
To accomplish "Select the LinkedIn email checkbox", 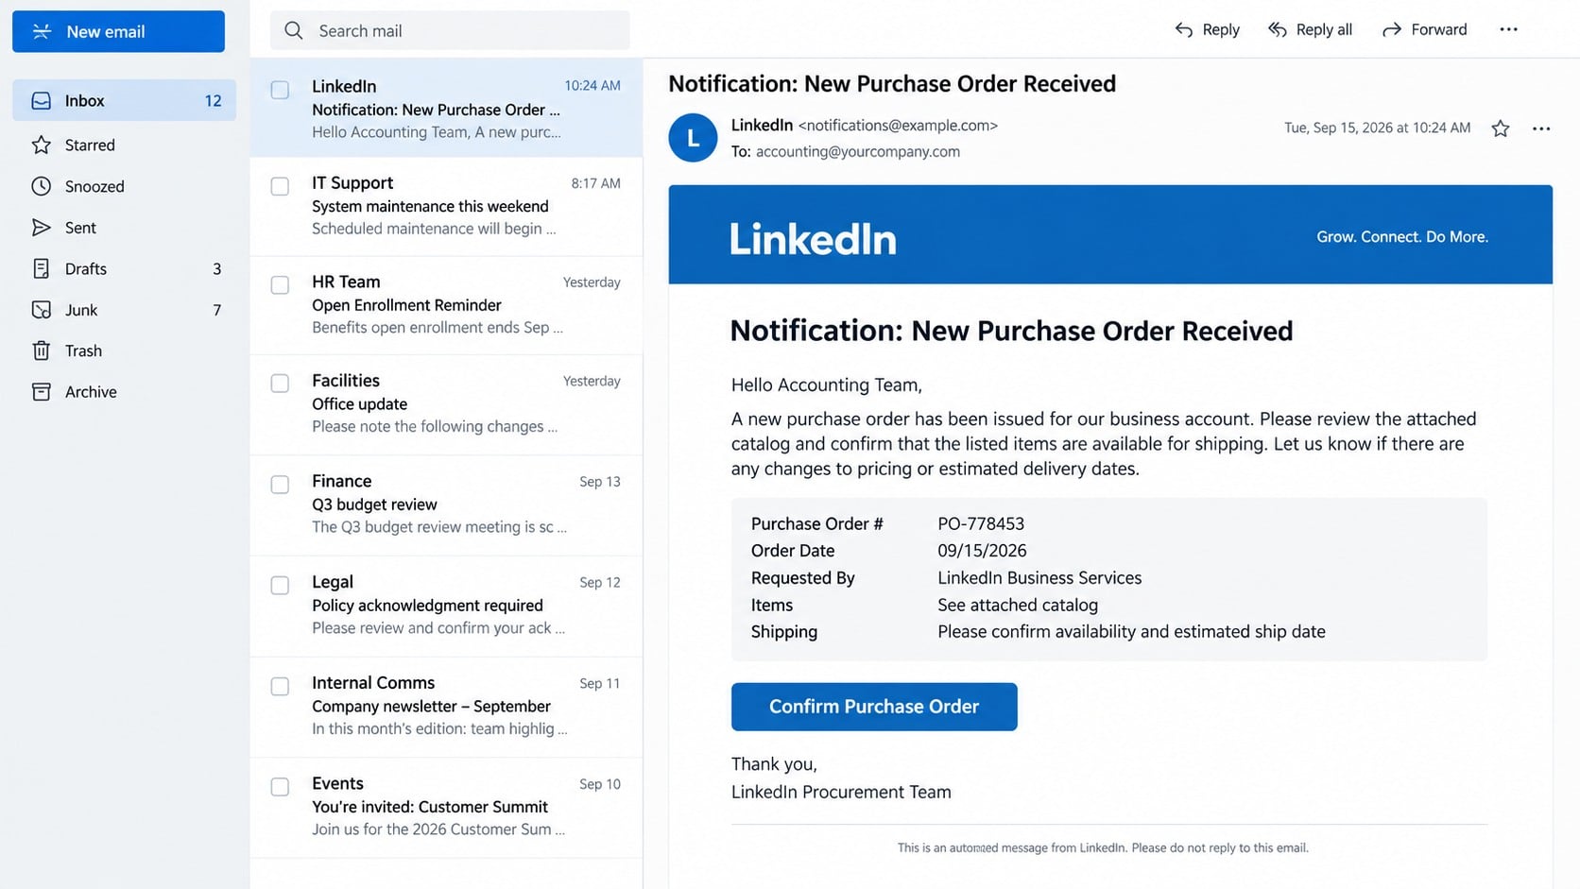I will point(280,90).
